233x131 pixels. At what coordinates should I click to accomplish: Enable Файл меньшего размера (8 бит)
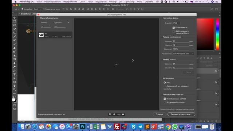tap(174, 31)
